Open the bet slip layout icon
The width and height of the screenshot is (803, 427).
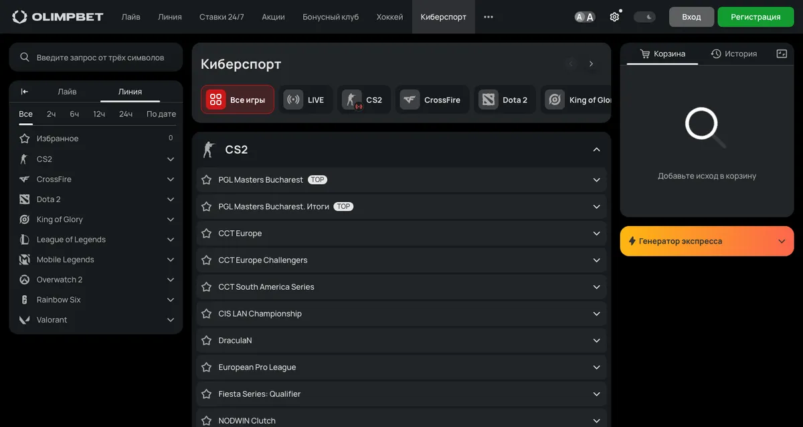click(x=782, y=54)
